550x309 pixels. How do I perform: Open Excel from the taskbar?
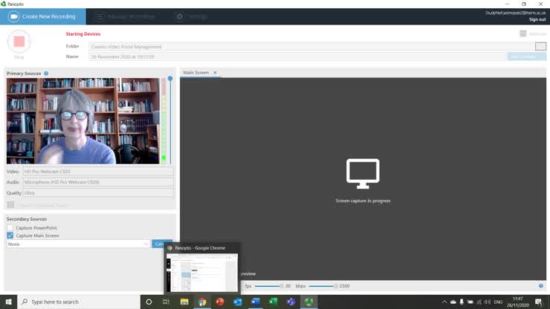pyautogui.click(x=273, y=302)
